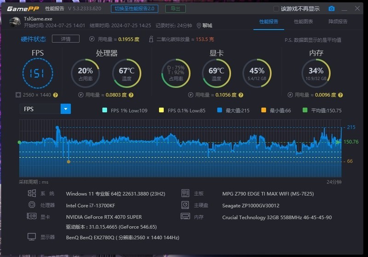368x257 pixels.
Task: Click the GPU 69℃ temperature gauge
Action: (216, 73)
